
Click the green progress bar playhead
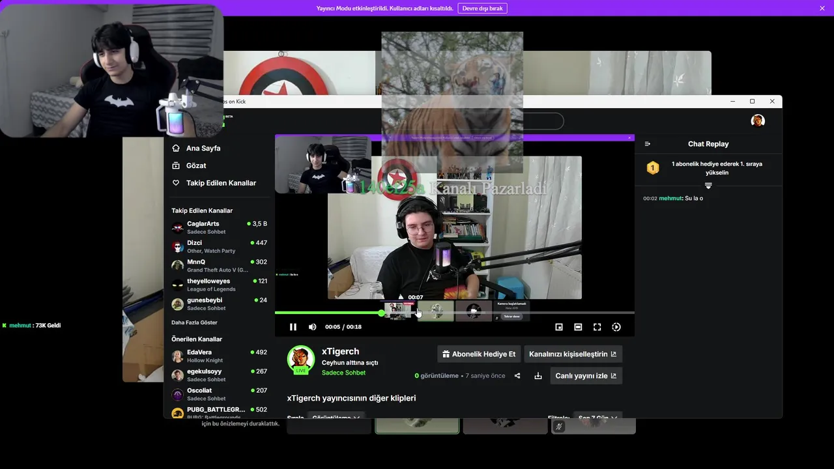click(x=382, y=313)
